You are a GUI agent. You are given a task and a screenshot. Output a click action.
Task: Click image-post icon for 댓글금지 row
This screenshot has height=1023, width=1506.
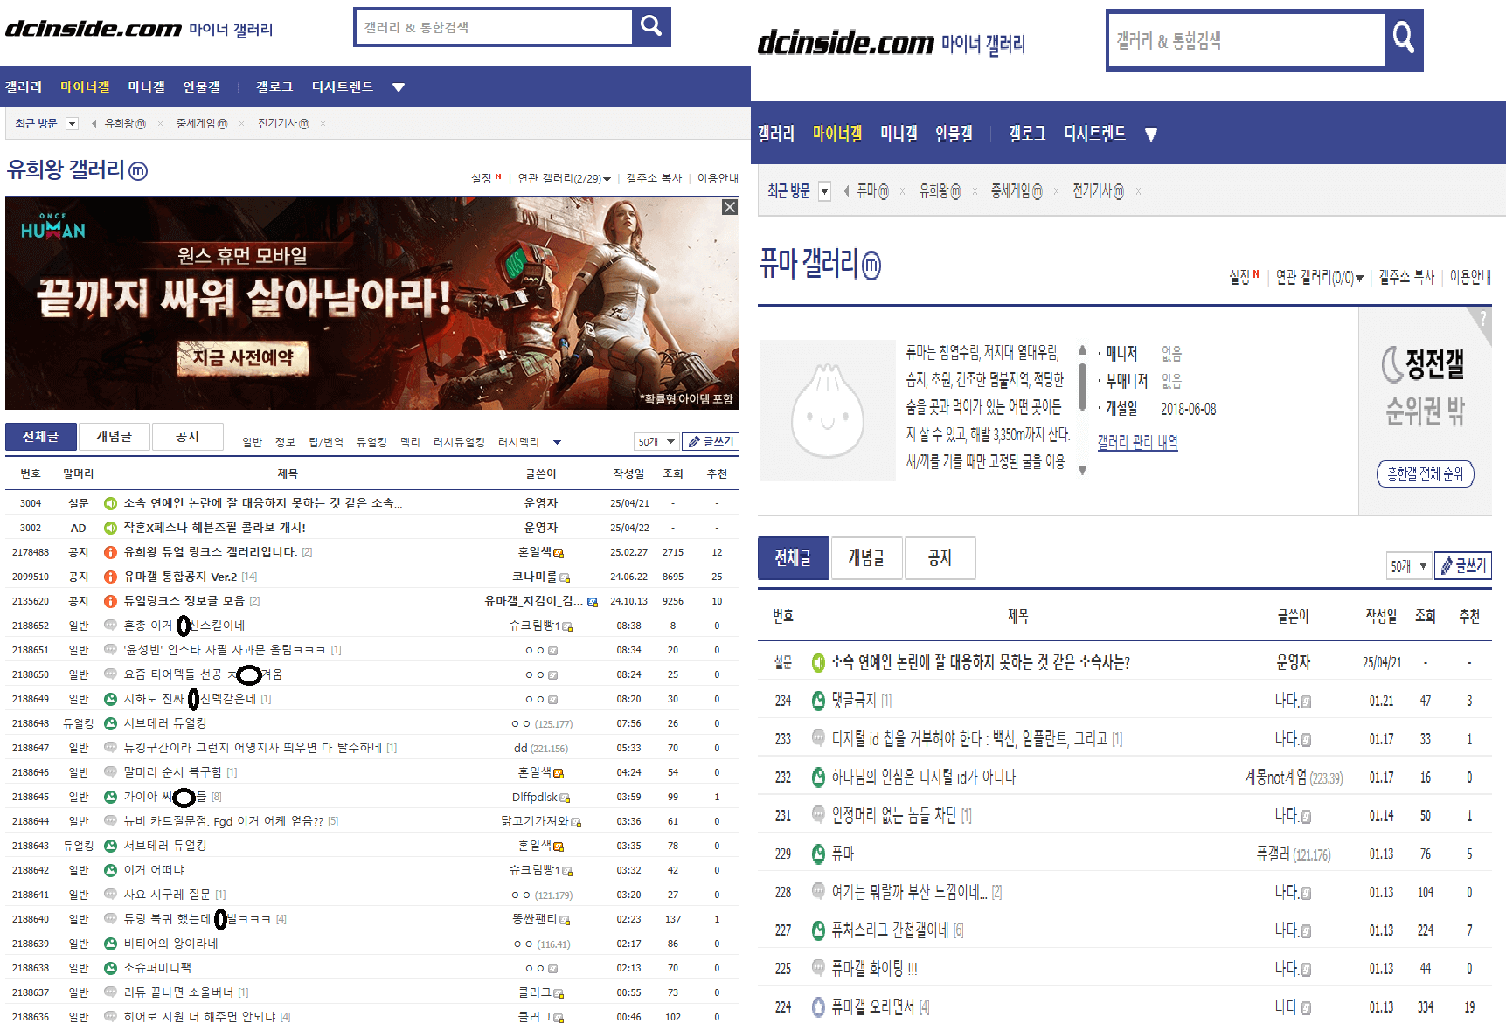818,701
